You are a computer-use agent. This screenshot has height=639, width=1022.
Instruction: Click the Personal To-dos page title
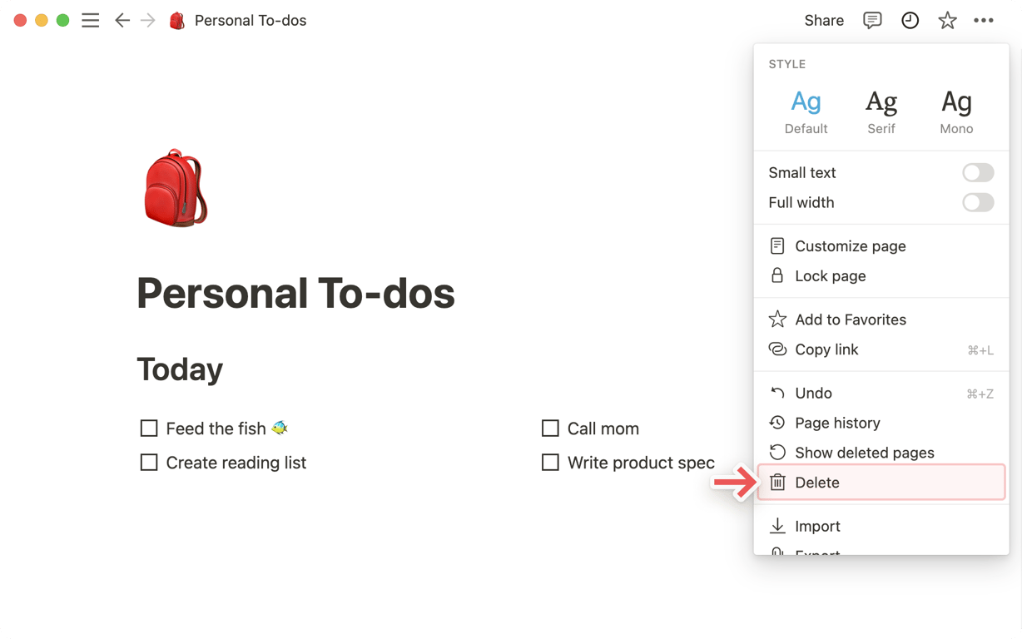coord(295,293)
